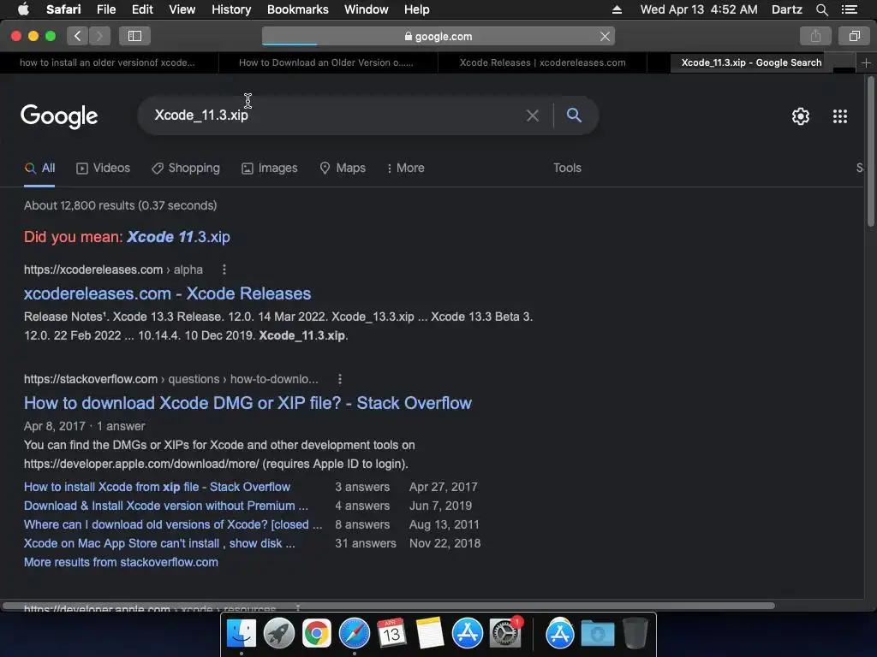Click the horizontal page scrollbar
Image resolution: width=877 pixels, height=657 pixels.
coord(389,606)
